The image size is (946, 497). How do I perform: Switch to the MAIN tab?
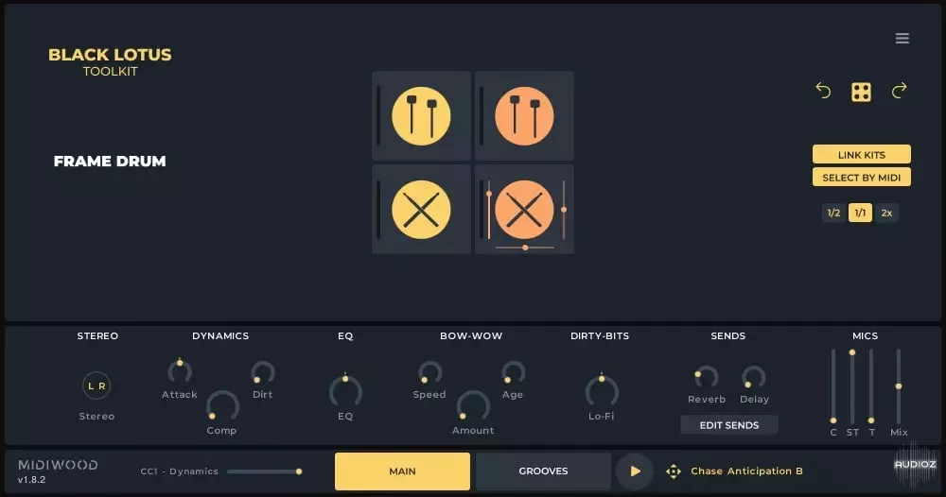pyautogui.click(x=402, y=471)
